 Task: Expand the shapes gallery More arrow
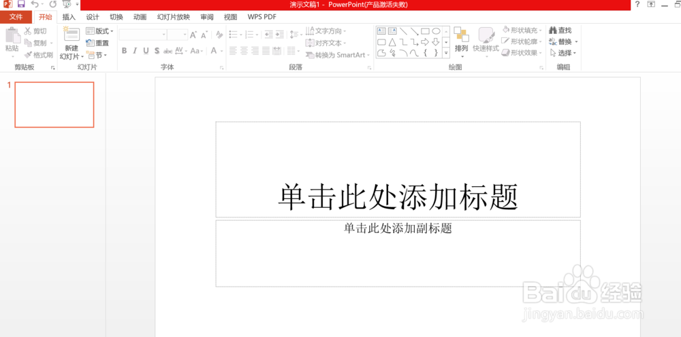446,53
